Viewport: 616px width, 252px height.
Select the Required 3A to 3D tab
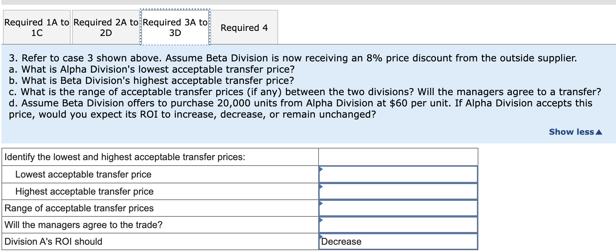coord(175,27)
